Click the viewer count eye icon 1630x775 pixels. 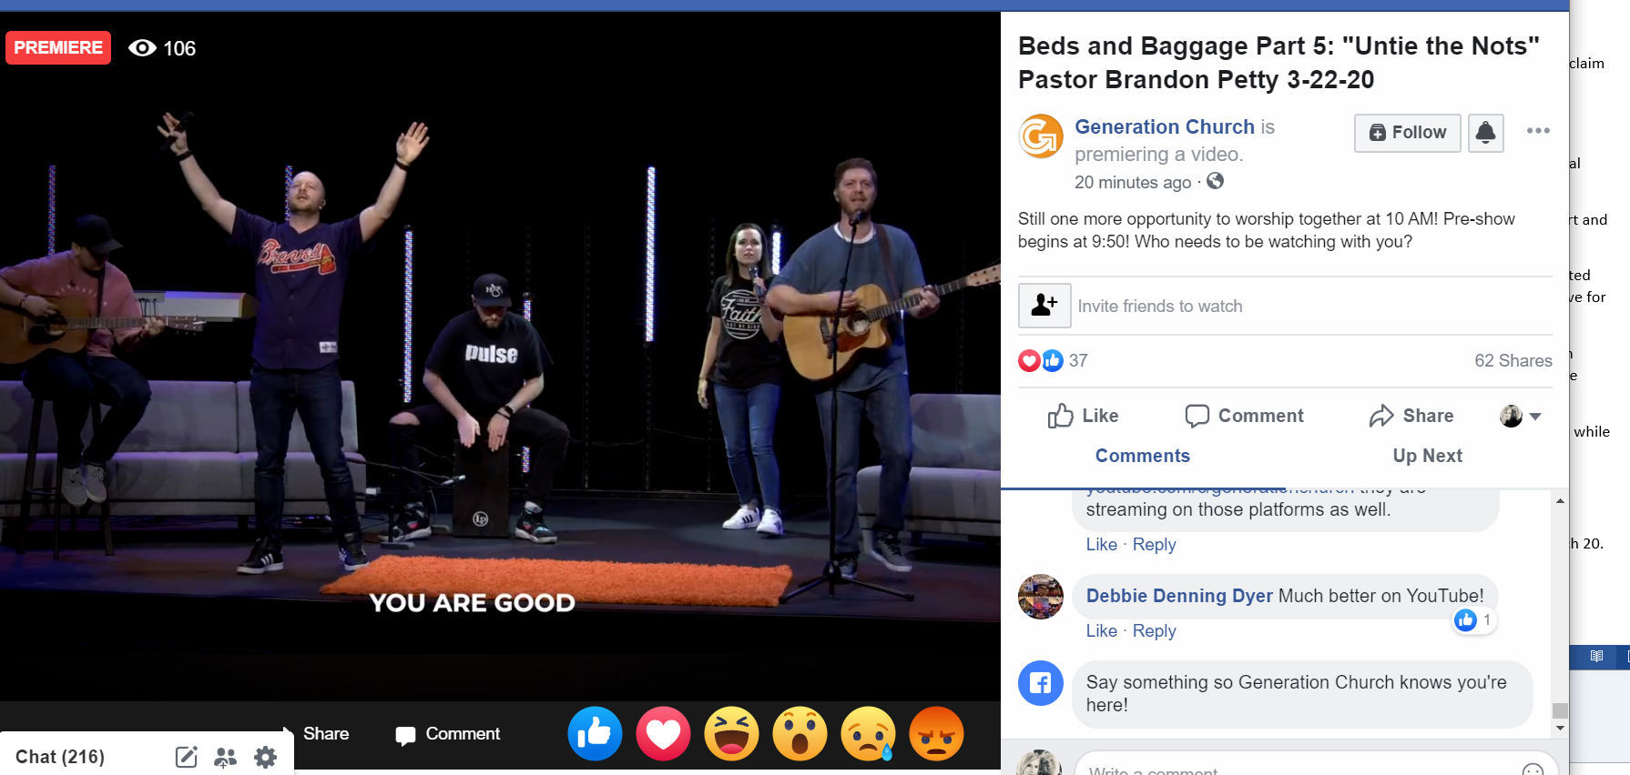[142, 48]
